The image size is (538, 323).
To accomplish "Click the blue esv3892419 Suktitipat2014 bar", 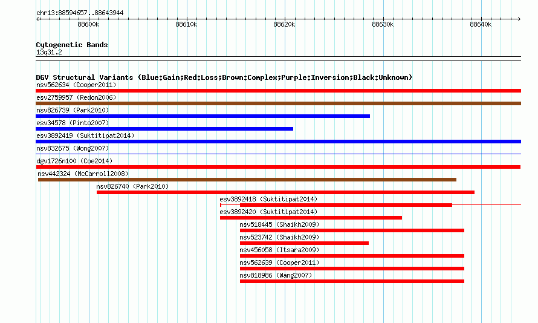I will tap(278, 142).
